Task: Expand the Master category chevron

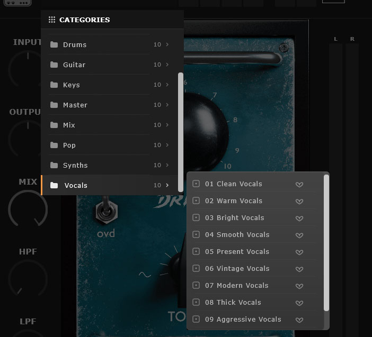Action: (167, 105)
